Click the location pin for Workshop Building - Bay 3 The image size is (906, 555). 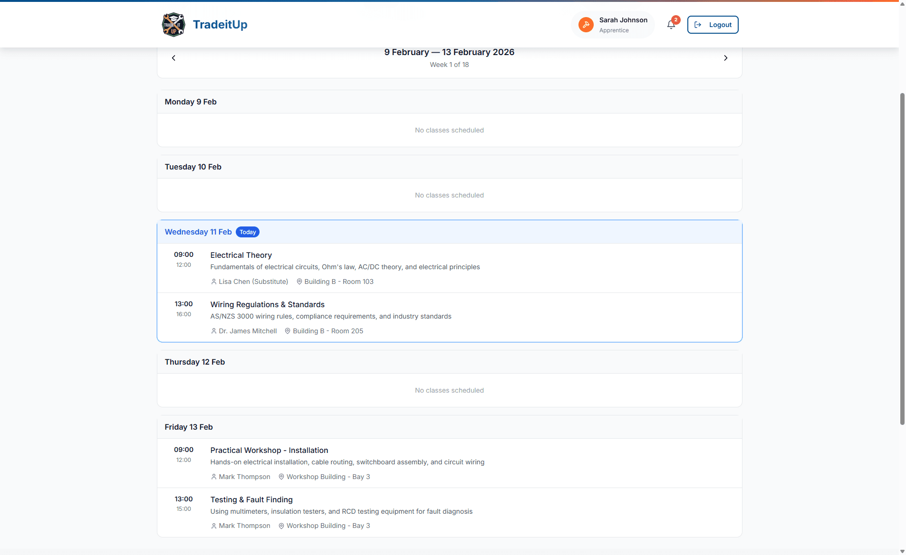coord(281,477)
